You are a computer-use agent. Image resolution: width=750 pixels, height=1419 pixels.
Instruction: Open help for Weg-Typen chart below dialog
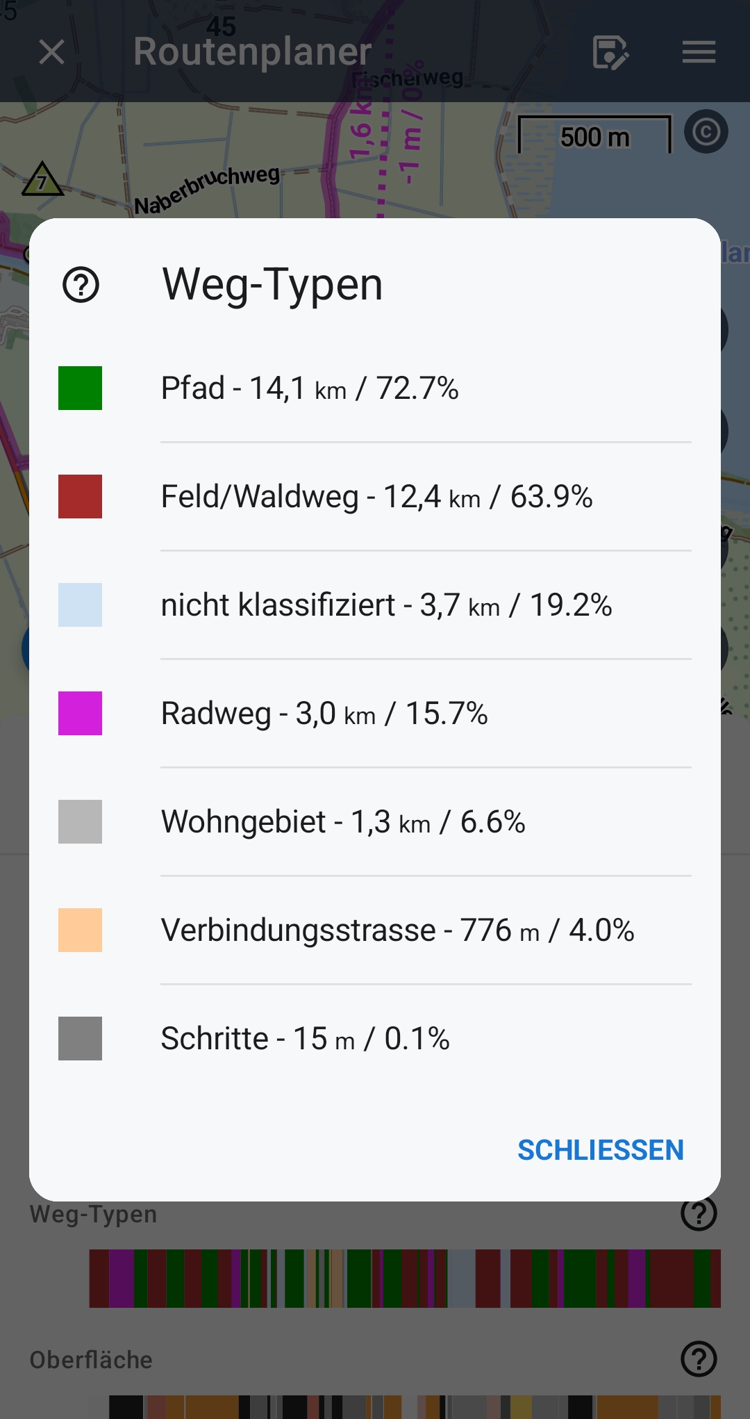(699, 1214)
